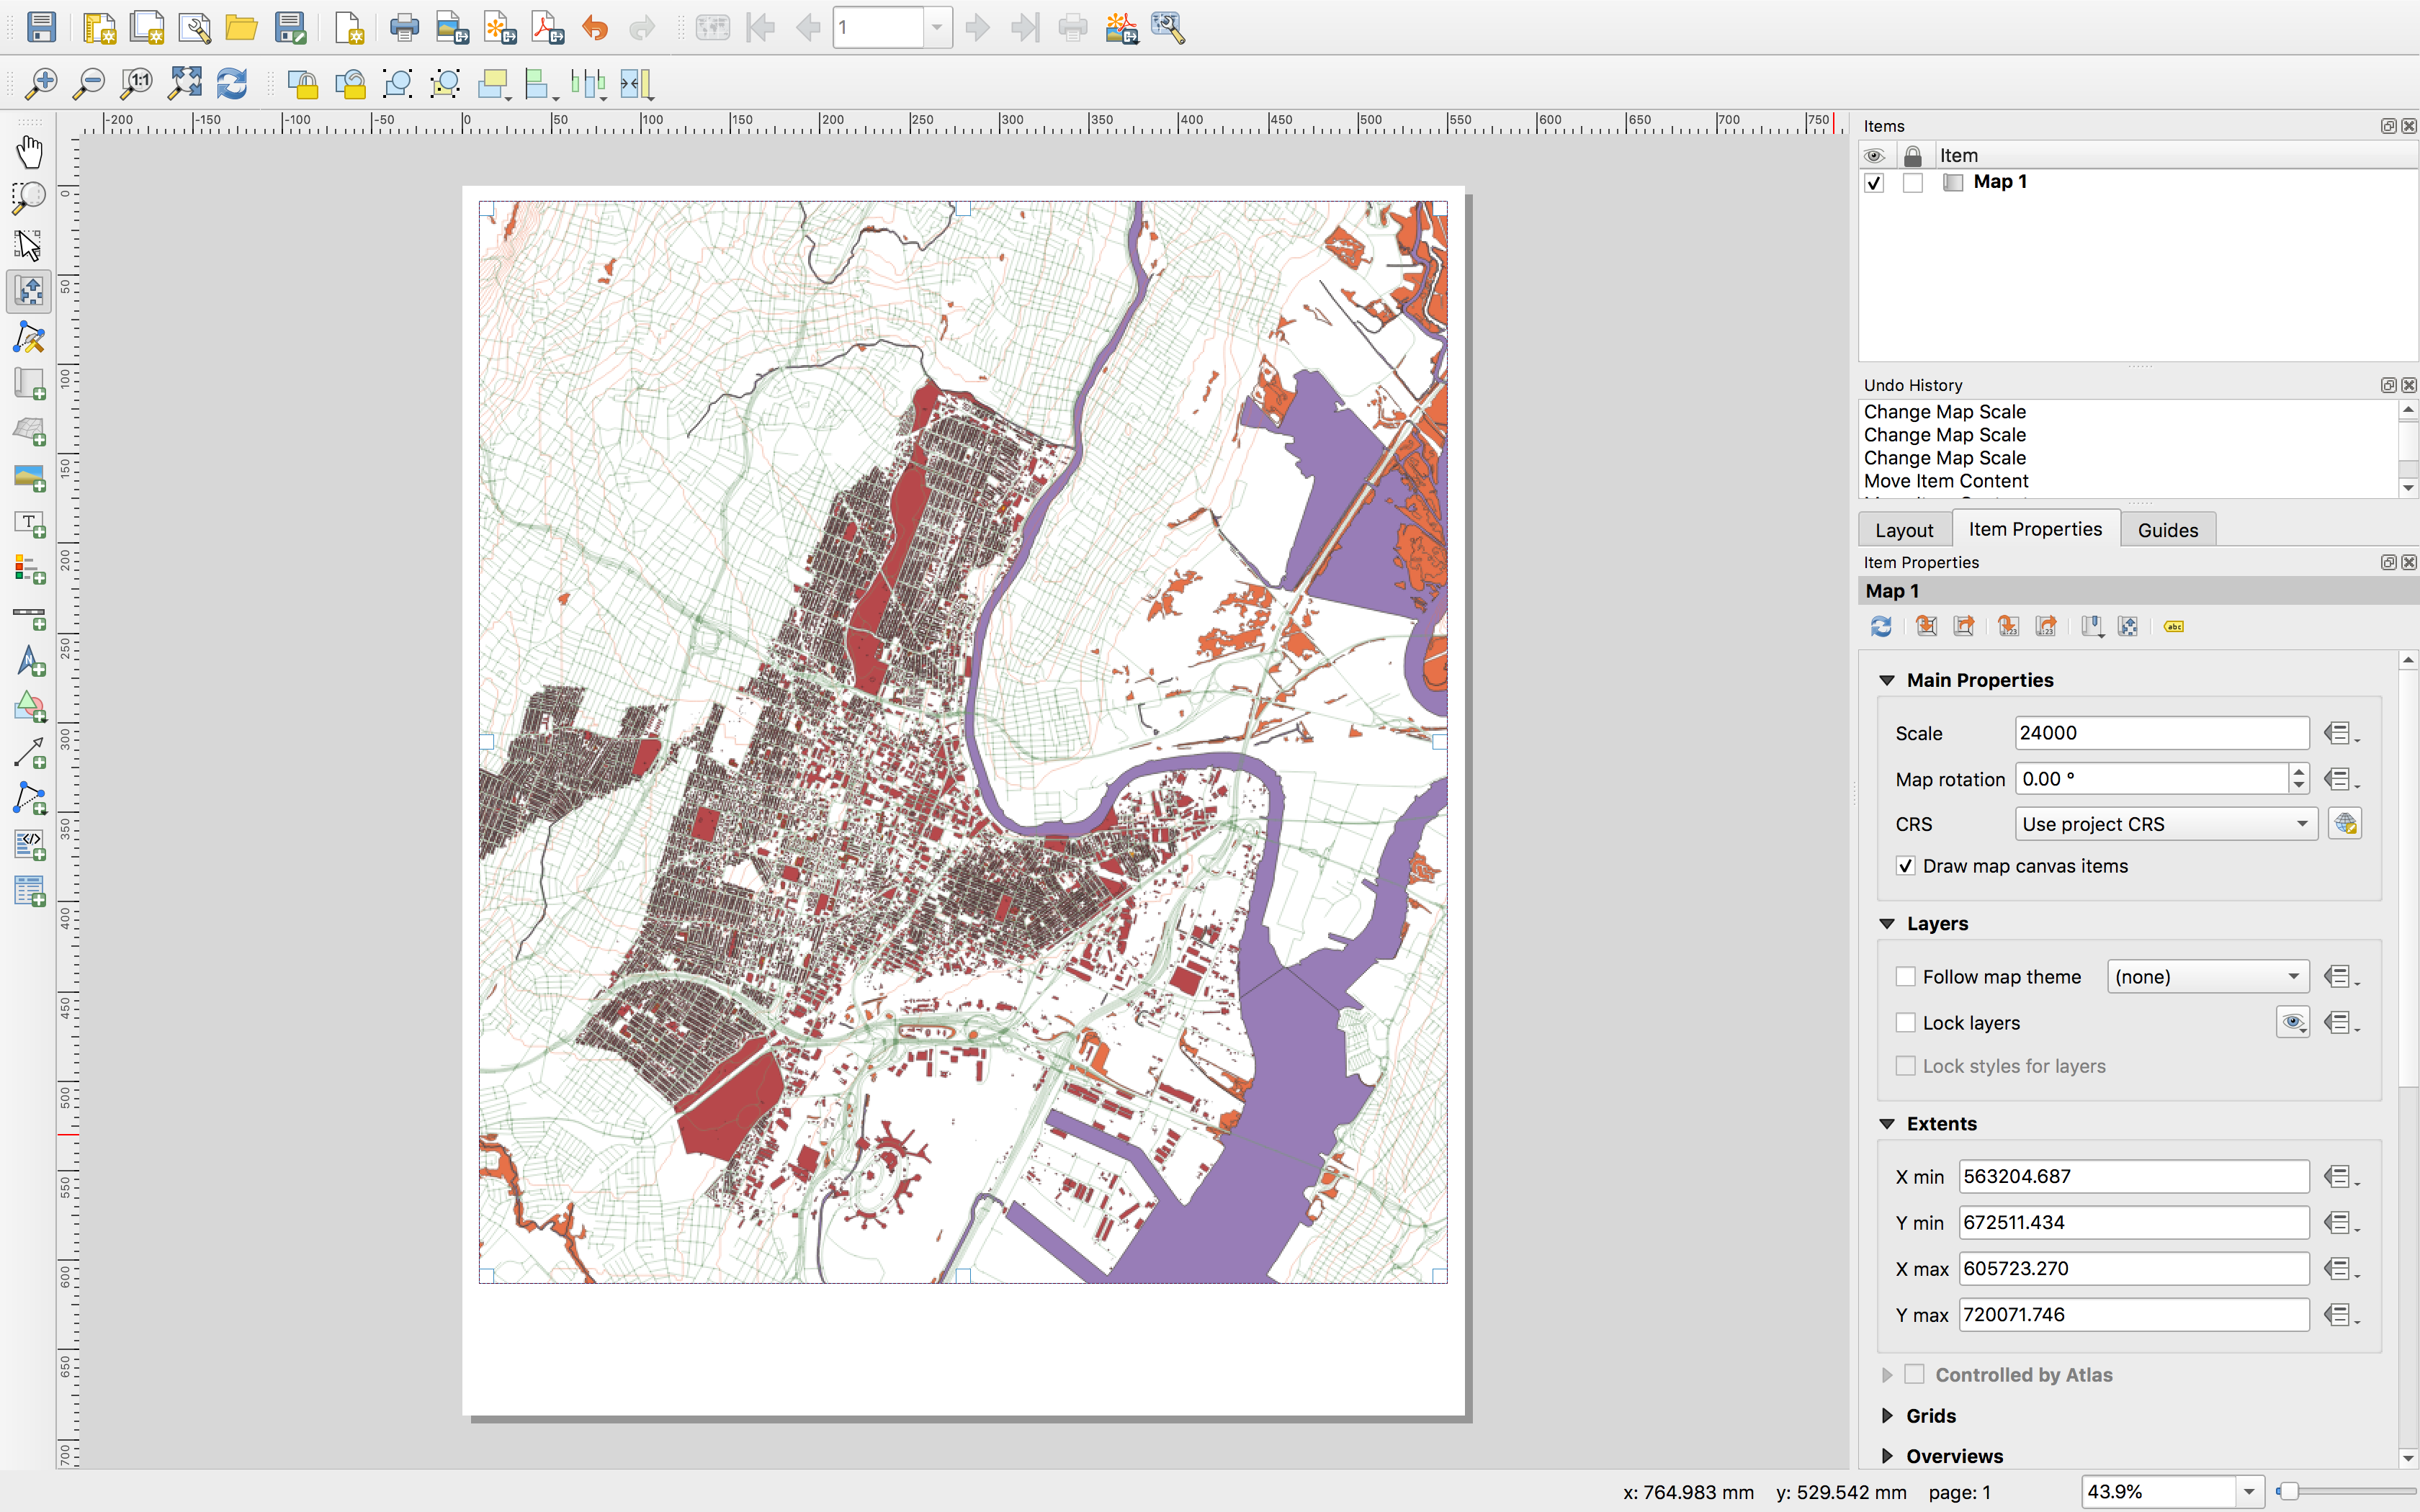Toggle visibility checkbox for Map 1
The image size is (2420, 1512).
click(x=1875, y=183)
